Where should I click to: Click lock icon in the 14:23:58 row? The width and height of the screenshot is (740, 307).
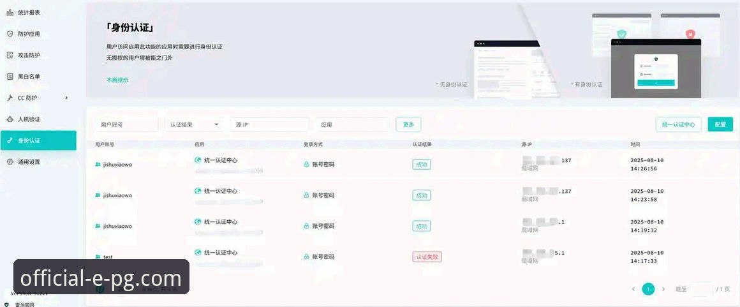(x=306, y=195)
